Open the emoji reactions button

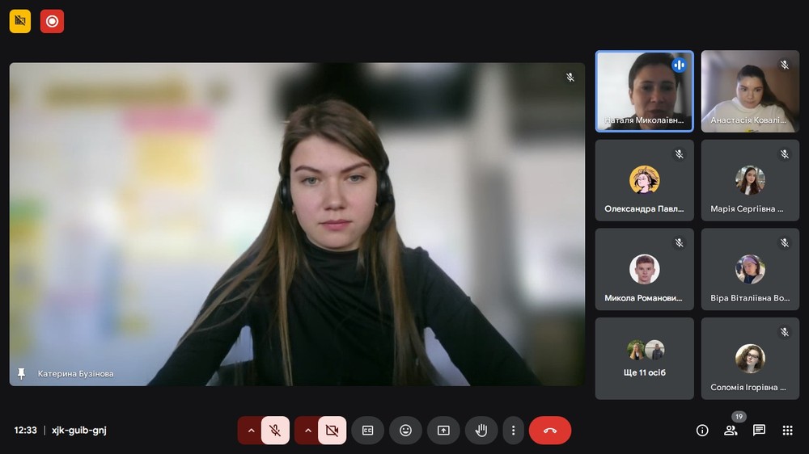(405, 431)
